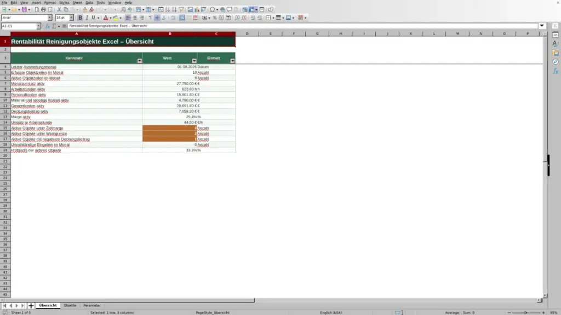Screen dimensions: 561x315
Task: Click the Sort Ascending icon
Action: [168, 10]
